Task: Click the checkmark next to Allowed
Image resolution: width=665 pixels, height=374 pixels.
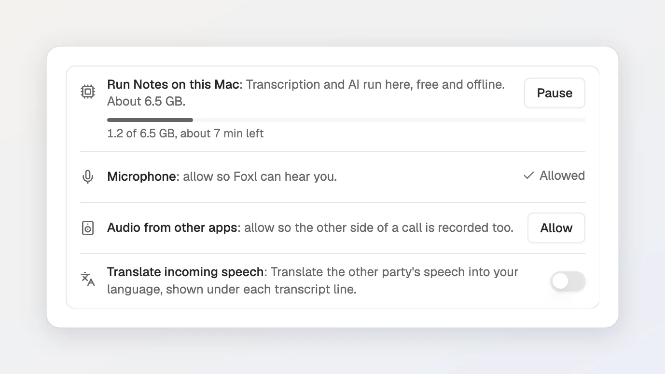Action: click(x=528, y=176)
